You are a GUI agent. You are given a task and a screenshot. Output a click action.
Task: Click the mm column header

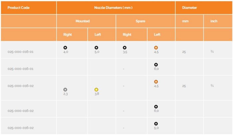tap(185, 21)
